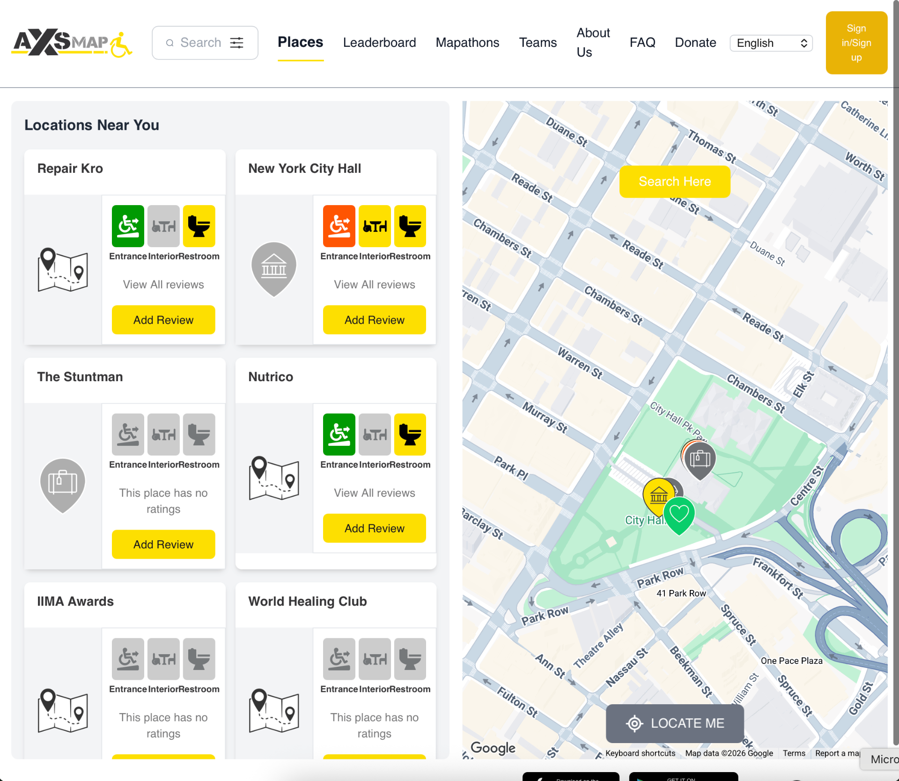Open map Keyboard shortcuts

click(640, 753)
